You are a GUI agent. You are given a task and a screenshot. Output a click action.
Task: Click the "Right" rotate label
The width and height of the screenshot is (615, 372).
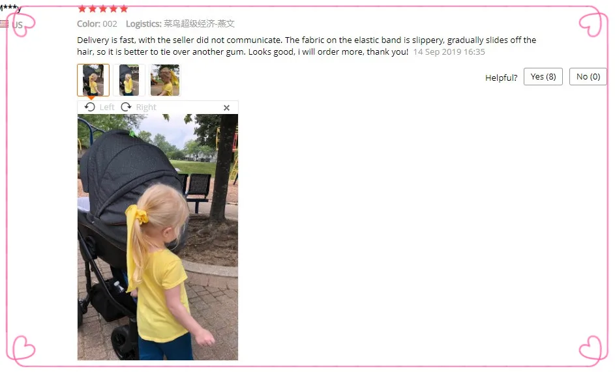146,107
